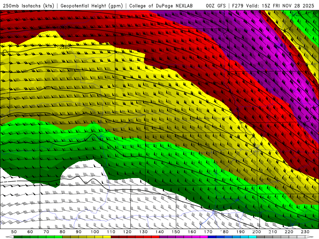Click the 160 value on the color scale
Viewport: 319px width, 239px height.
pos(192,232)
